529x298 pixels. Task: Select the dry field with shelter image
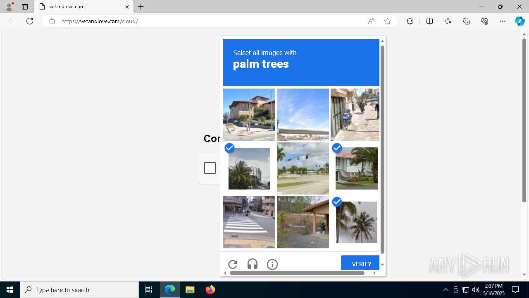click(x=303, y=222)
